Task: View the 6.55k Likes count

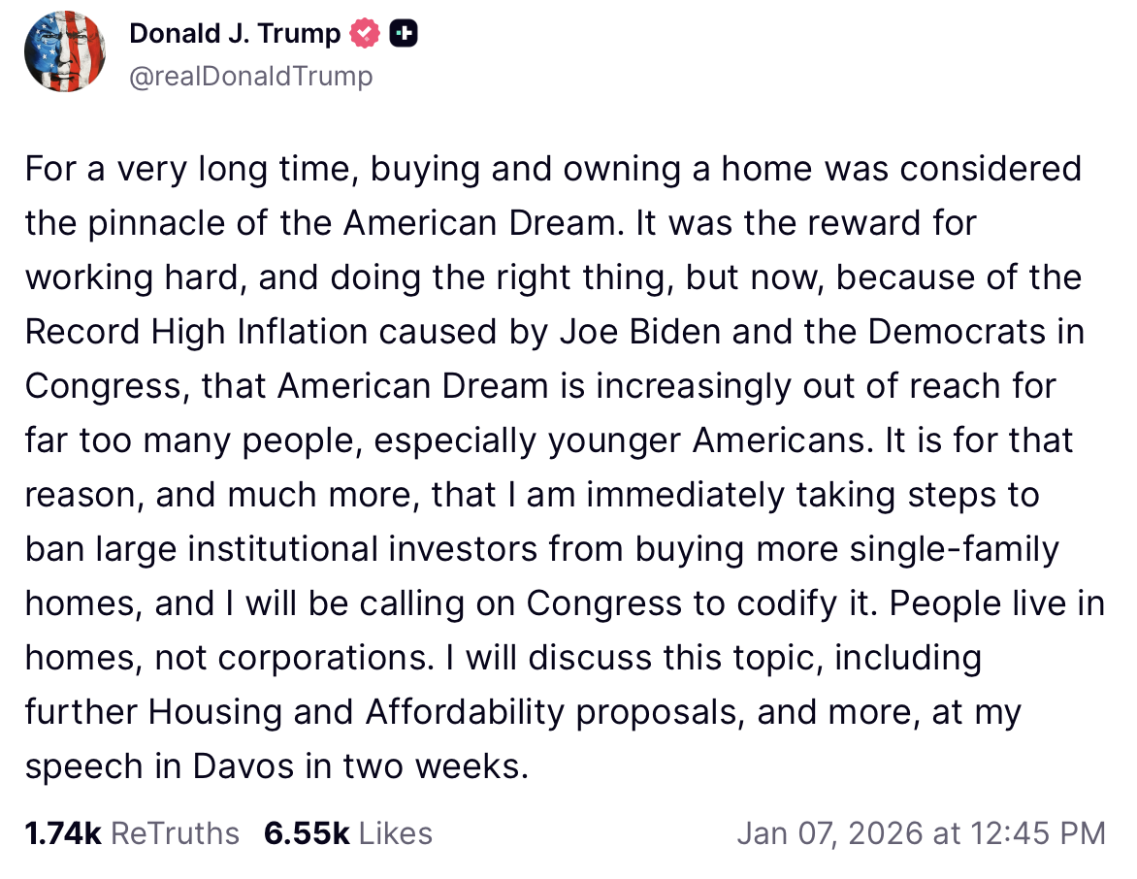Action: tap(306, 833)
